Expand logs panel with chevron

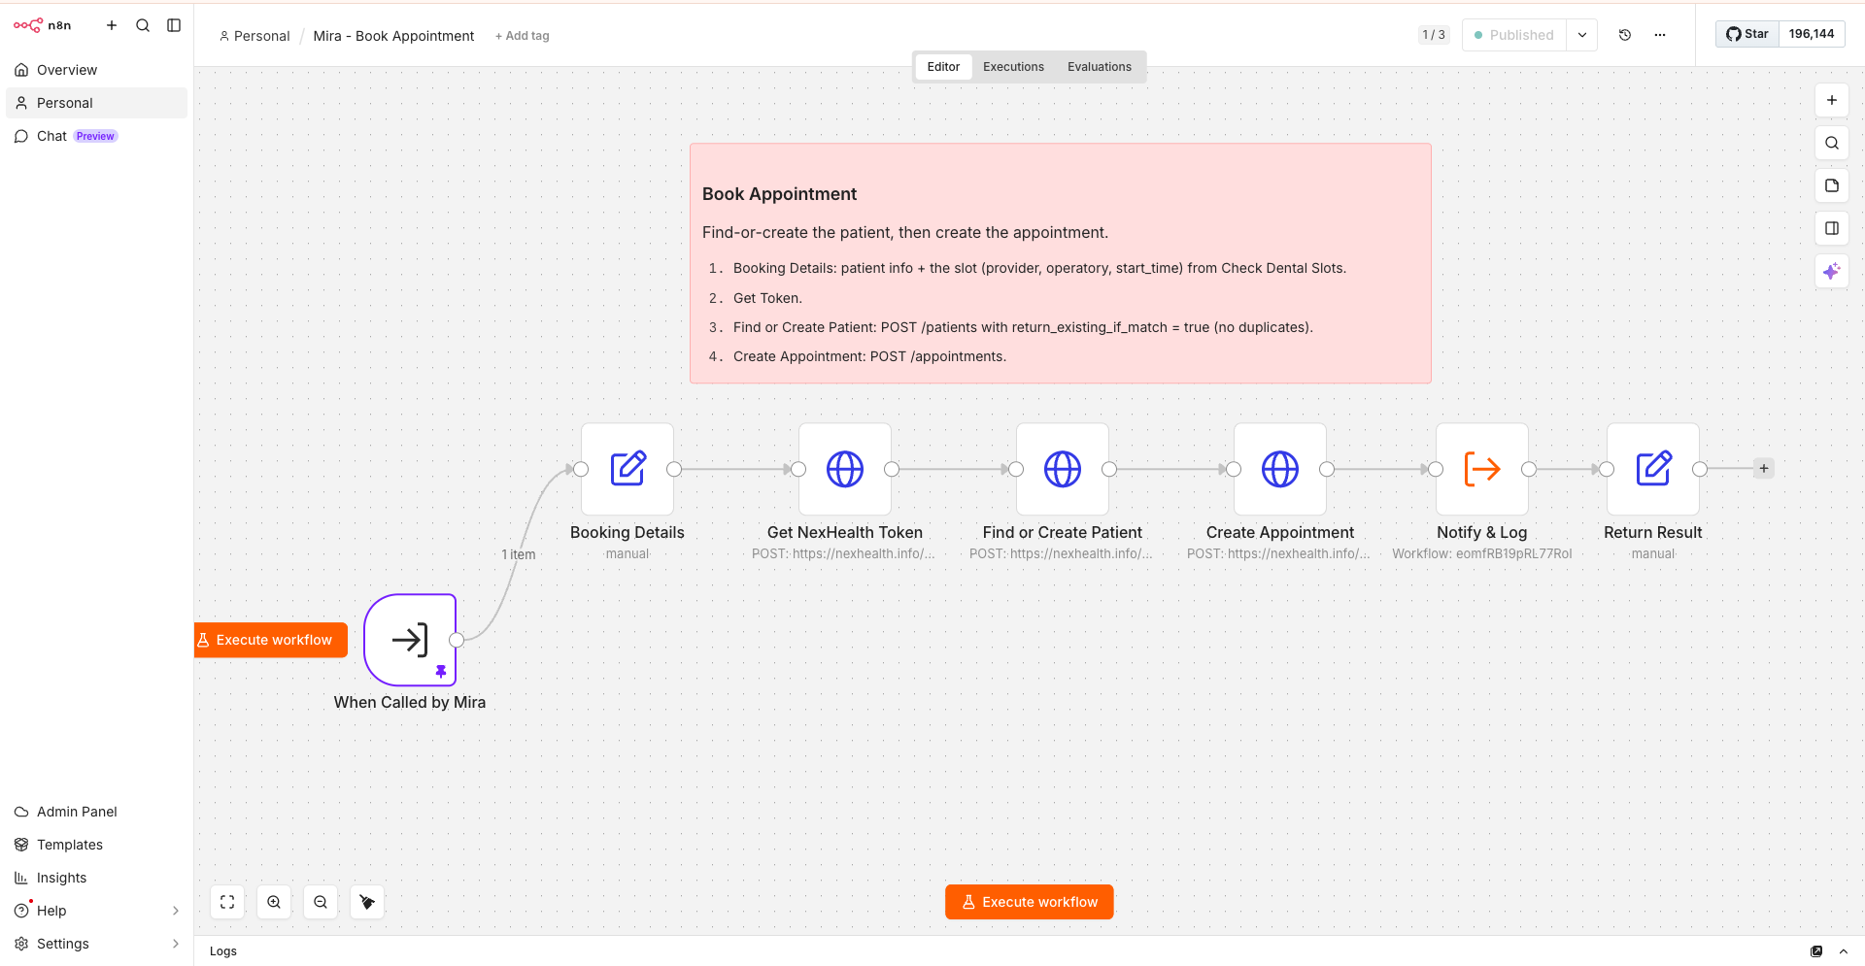[1844, 951]
